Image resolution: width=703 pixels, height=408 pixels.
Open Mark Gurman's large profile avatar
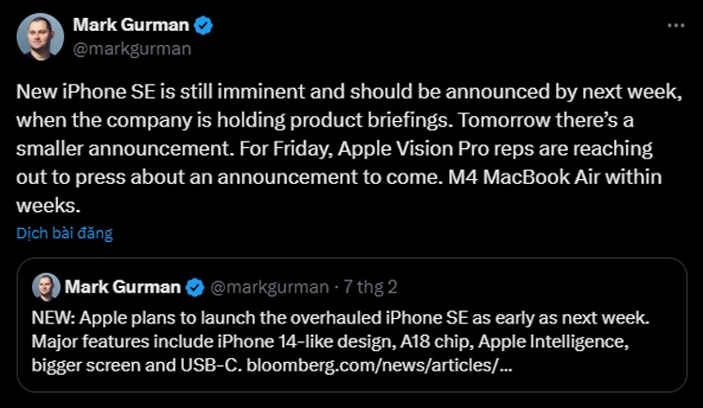(x=40, y=37)
